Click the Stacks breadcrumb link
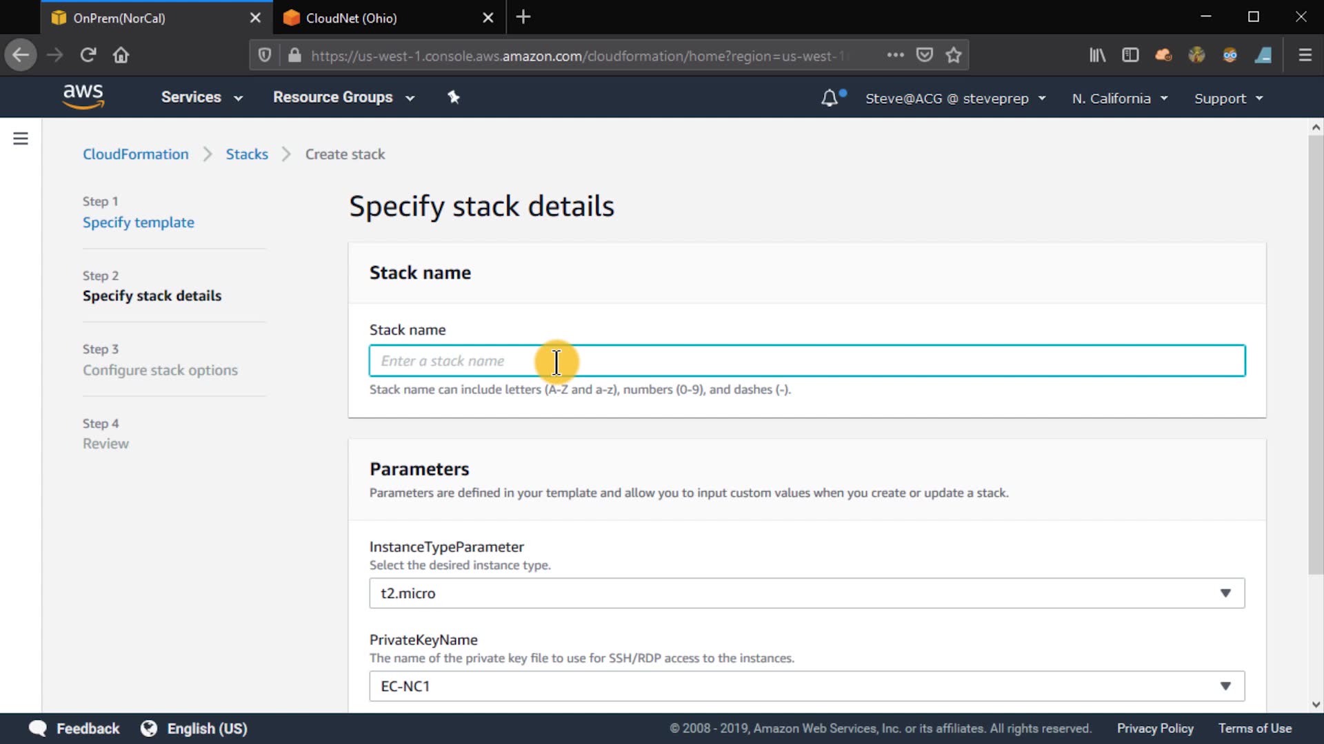 (x=247, y=154)
